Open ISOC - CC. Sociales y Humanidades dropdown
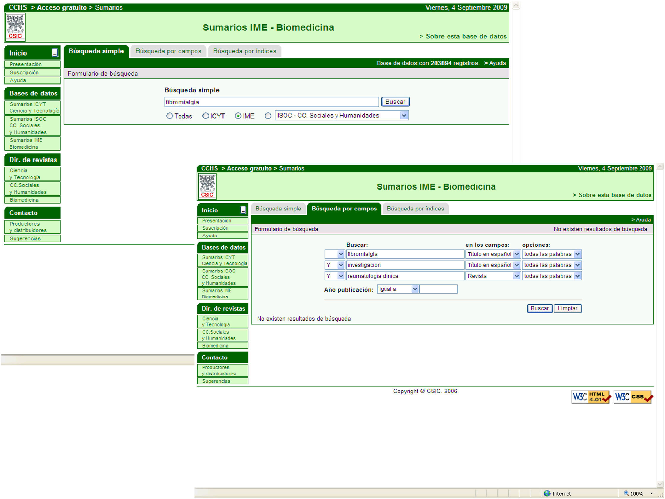Screen dimensions: 665x499 click(x=404, y=116)
